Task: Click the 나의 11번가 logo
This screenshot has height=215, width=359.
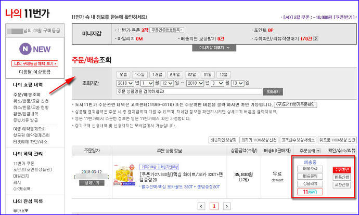Action: tap(27, 14)
